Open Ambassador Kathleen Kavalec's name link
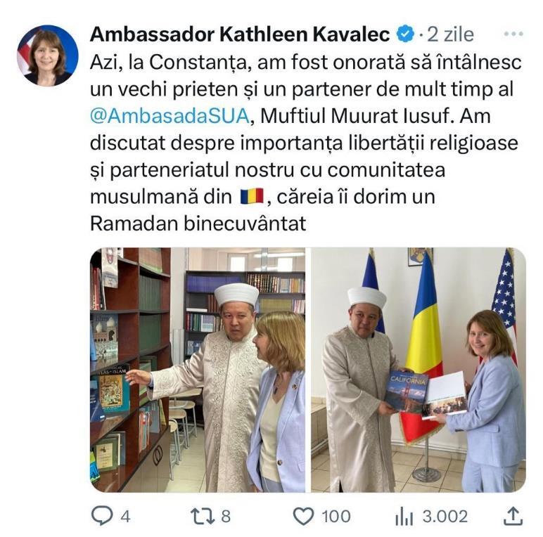The height and width of the screenshot is (537, 543). pos(240,34)
